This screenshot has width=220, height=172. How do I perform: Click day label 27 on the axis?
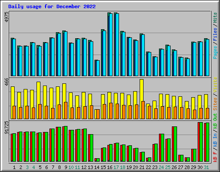[x=180, y=167]
